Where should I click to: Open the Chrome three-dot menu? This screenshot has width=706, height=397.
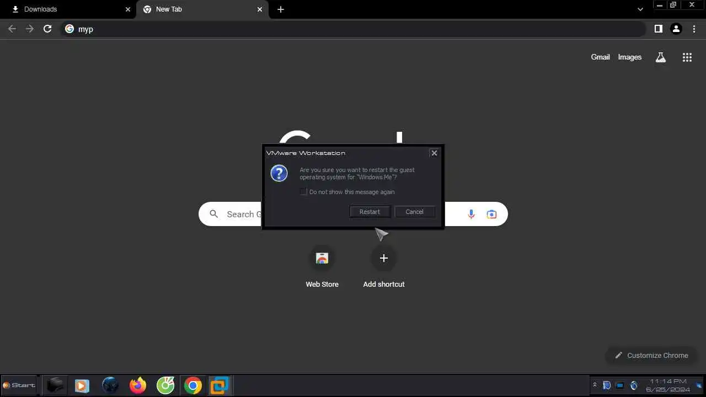[x=694, y=29]
